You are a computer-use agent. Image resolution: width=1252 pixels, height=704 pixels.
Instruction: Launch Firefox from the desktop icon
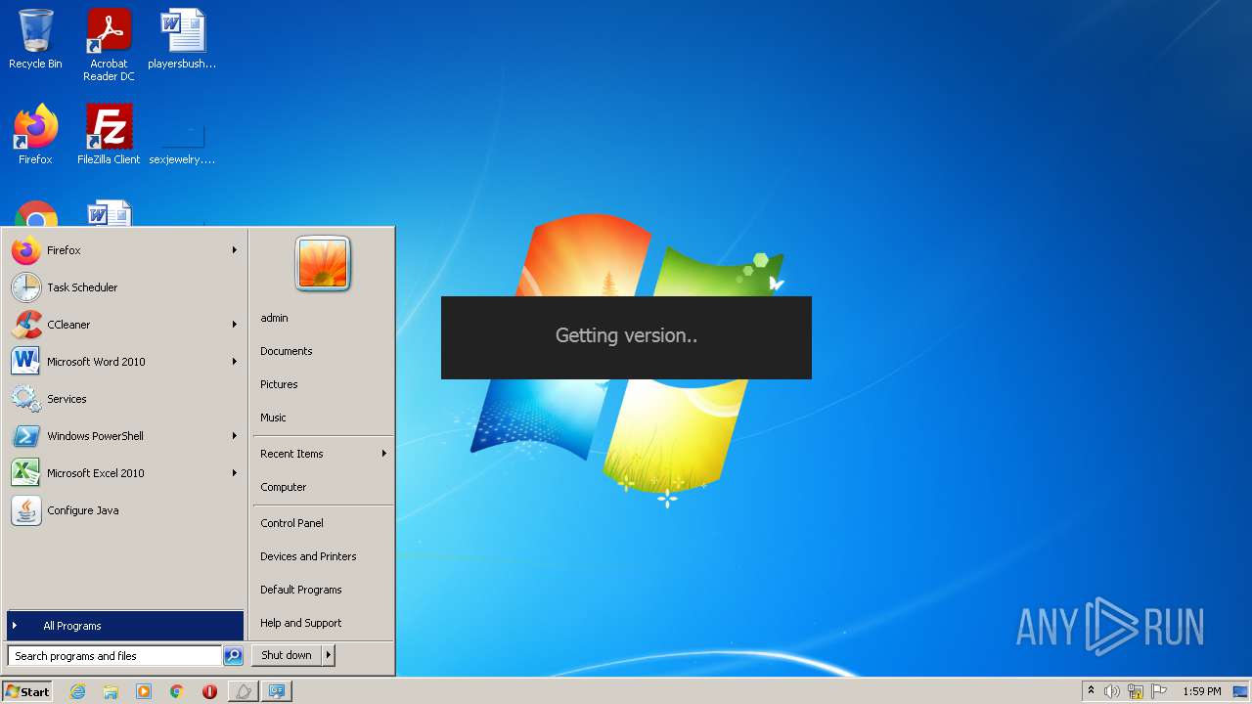click(35, 135)
